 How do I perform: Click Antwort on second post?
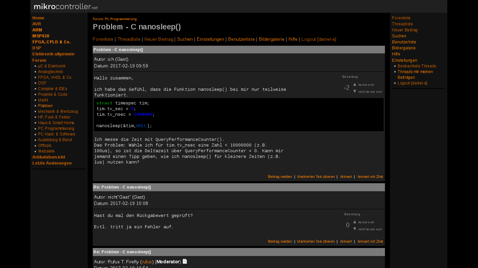click(346, 242)
